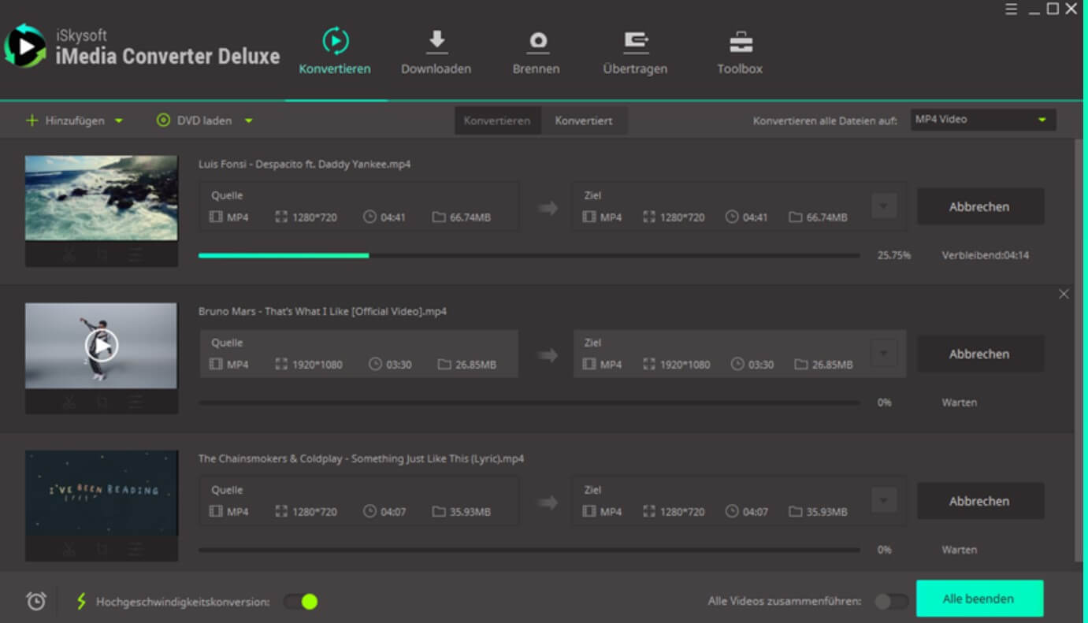
Task: Click the crop icon under Despacito thumbnail
Action: pos(102,254)
